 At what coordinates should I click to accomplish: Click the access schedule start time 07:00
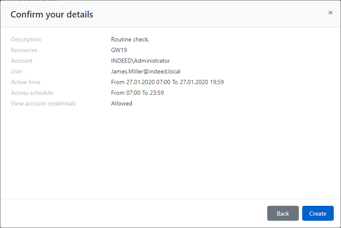click(x=133, y=93)
